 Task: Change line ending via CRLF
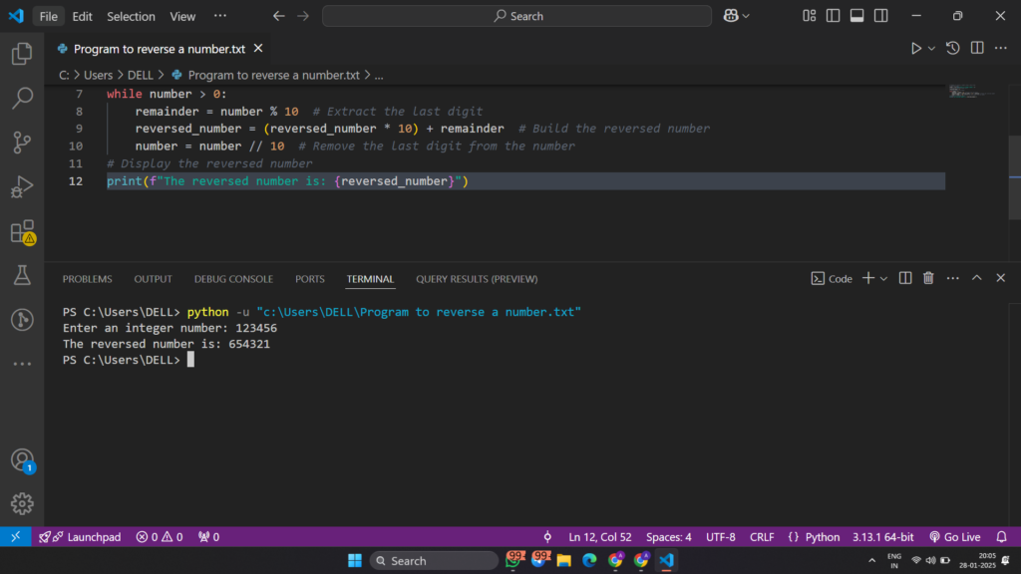pos(762,537)
